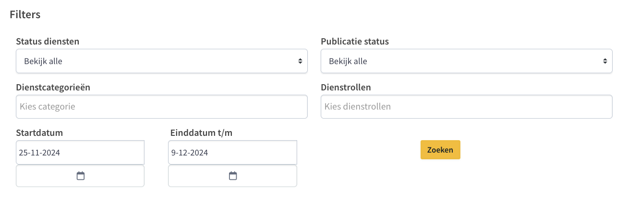Click the Einddatum t/m label
This screenshot has height=199, width=627.
201,133
